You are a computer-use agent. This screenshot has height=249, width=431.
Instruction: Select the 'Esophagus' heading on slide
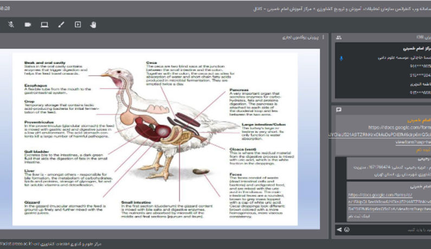point(35,86)
